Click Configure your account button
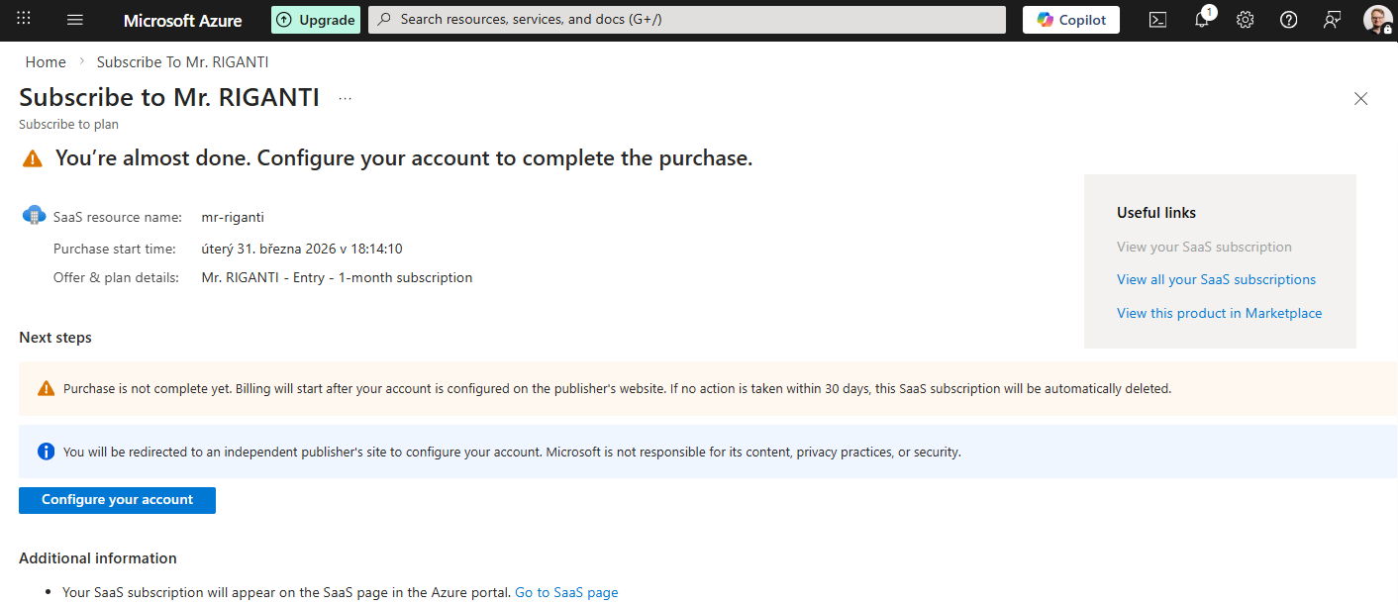 pyautogui.click(x=117, y=500)
